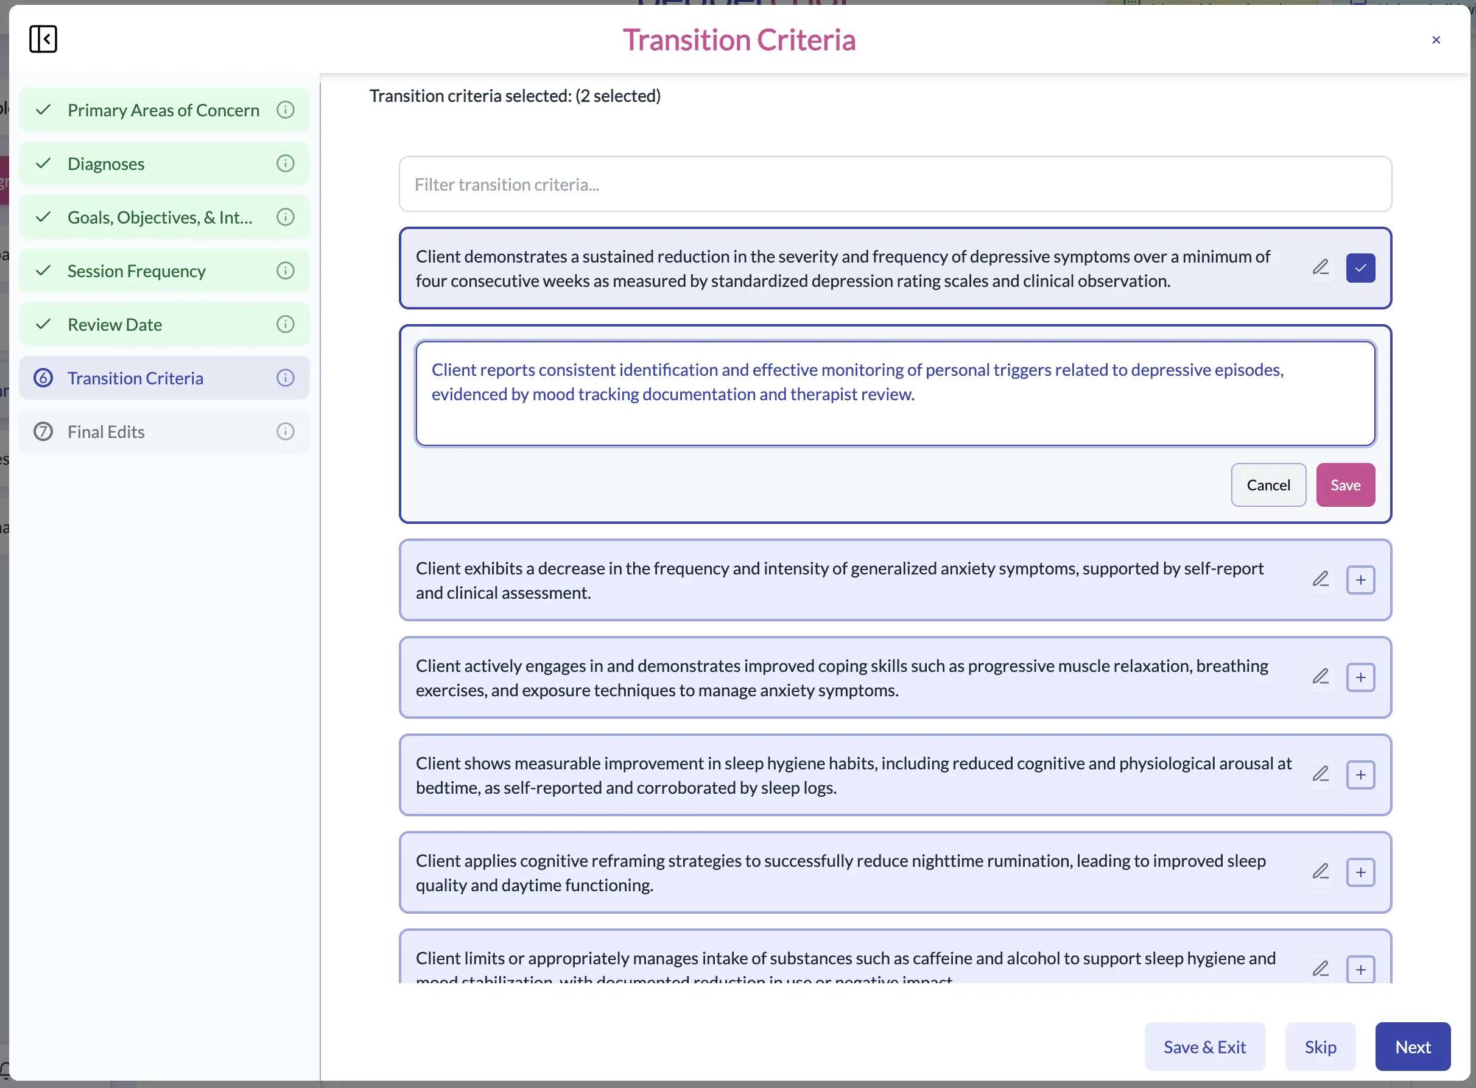1476x1088 pixels.
Task: Show info for Session Frequency step
Action: pyautogui.click(x=285, y=270)
